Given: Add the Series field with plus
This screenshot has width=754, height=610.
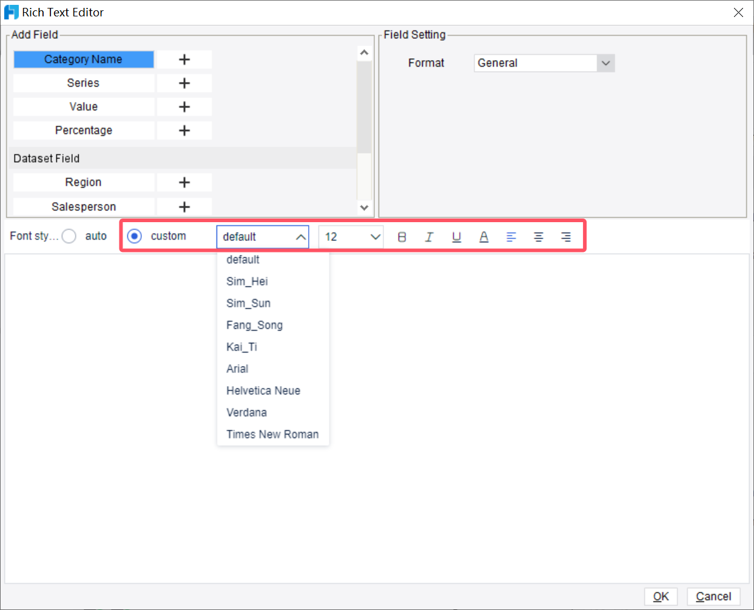Looking at the screenshot, I should pyautogui.click(x=184, y=83).
